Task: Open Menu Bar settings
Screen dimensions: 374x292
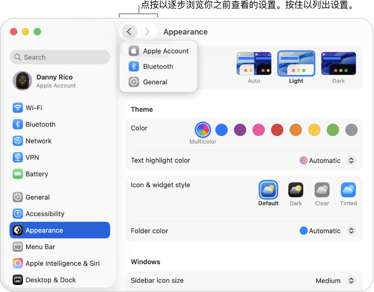Action: [40, 247]
